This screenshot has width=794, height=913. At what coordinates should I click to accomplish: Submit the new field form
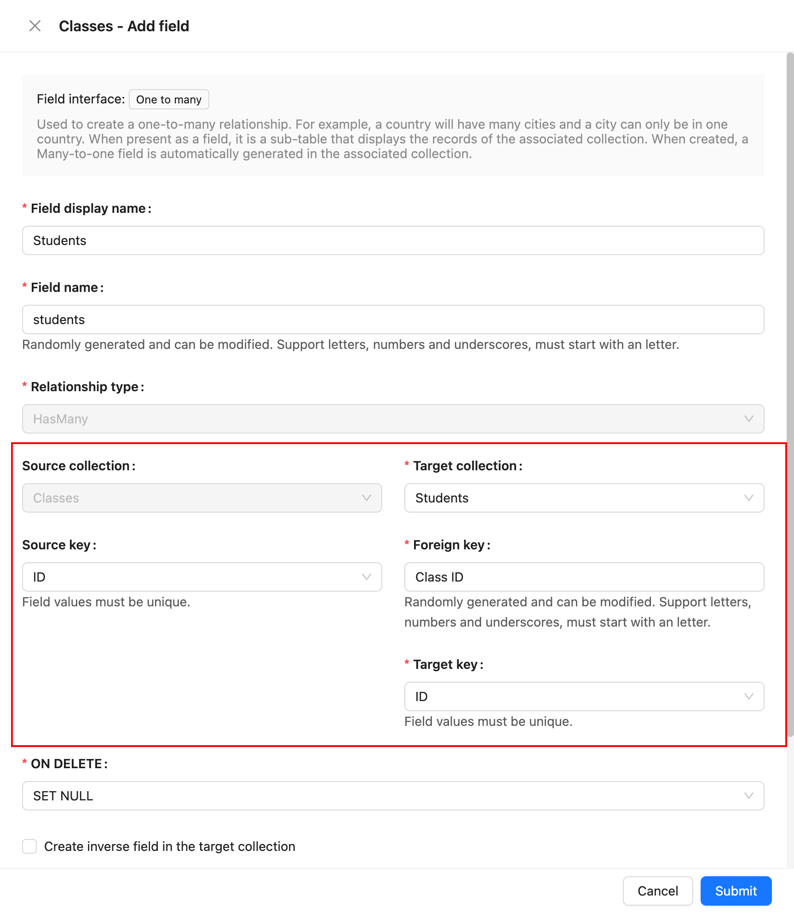pos(736,891)
